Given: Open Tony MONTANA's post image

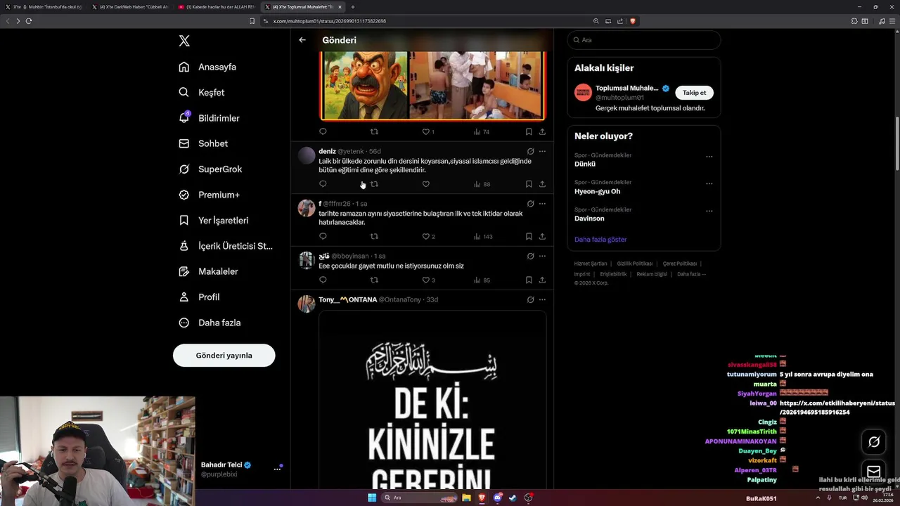Looking at the screenshot, I should [432, 400].
